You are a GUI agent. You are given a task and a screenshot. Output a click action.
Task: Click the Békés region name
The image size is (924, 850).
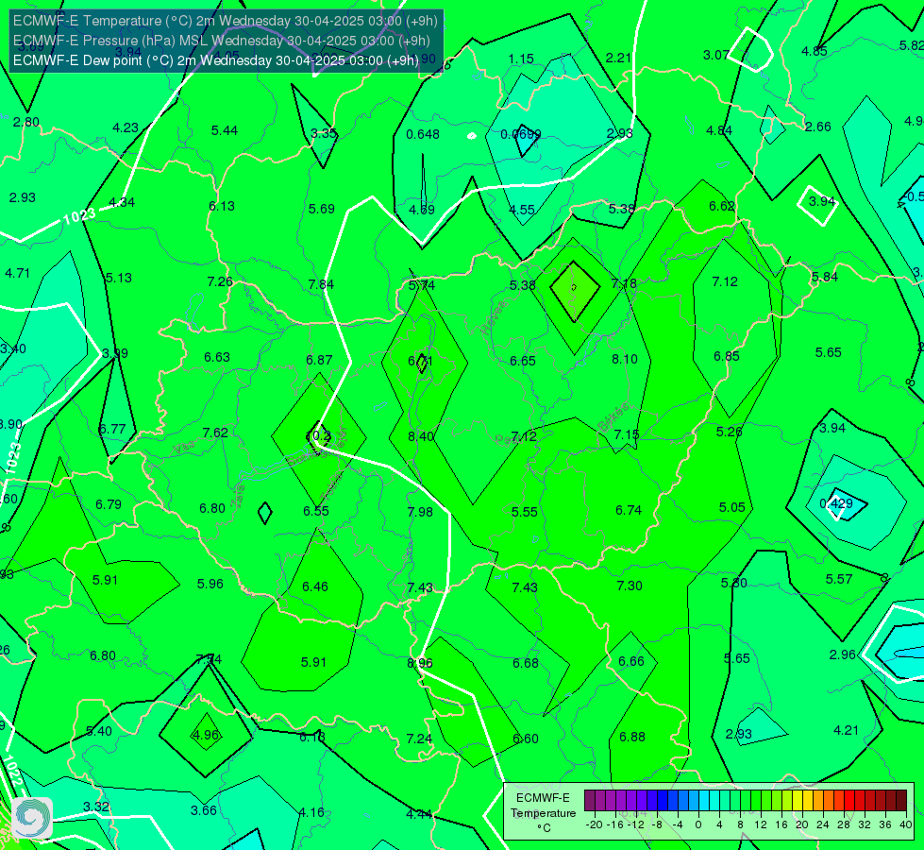pyautogui.click(x=613, y=416)
